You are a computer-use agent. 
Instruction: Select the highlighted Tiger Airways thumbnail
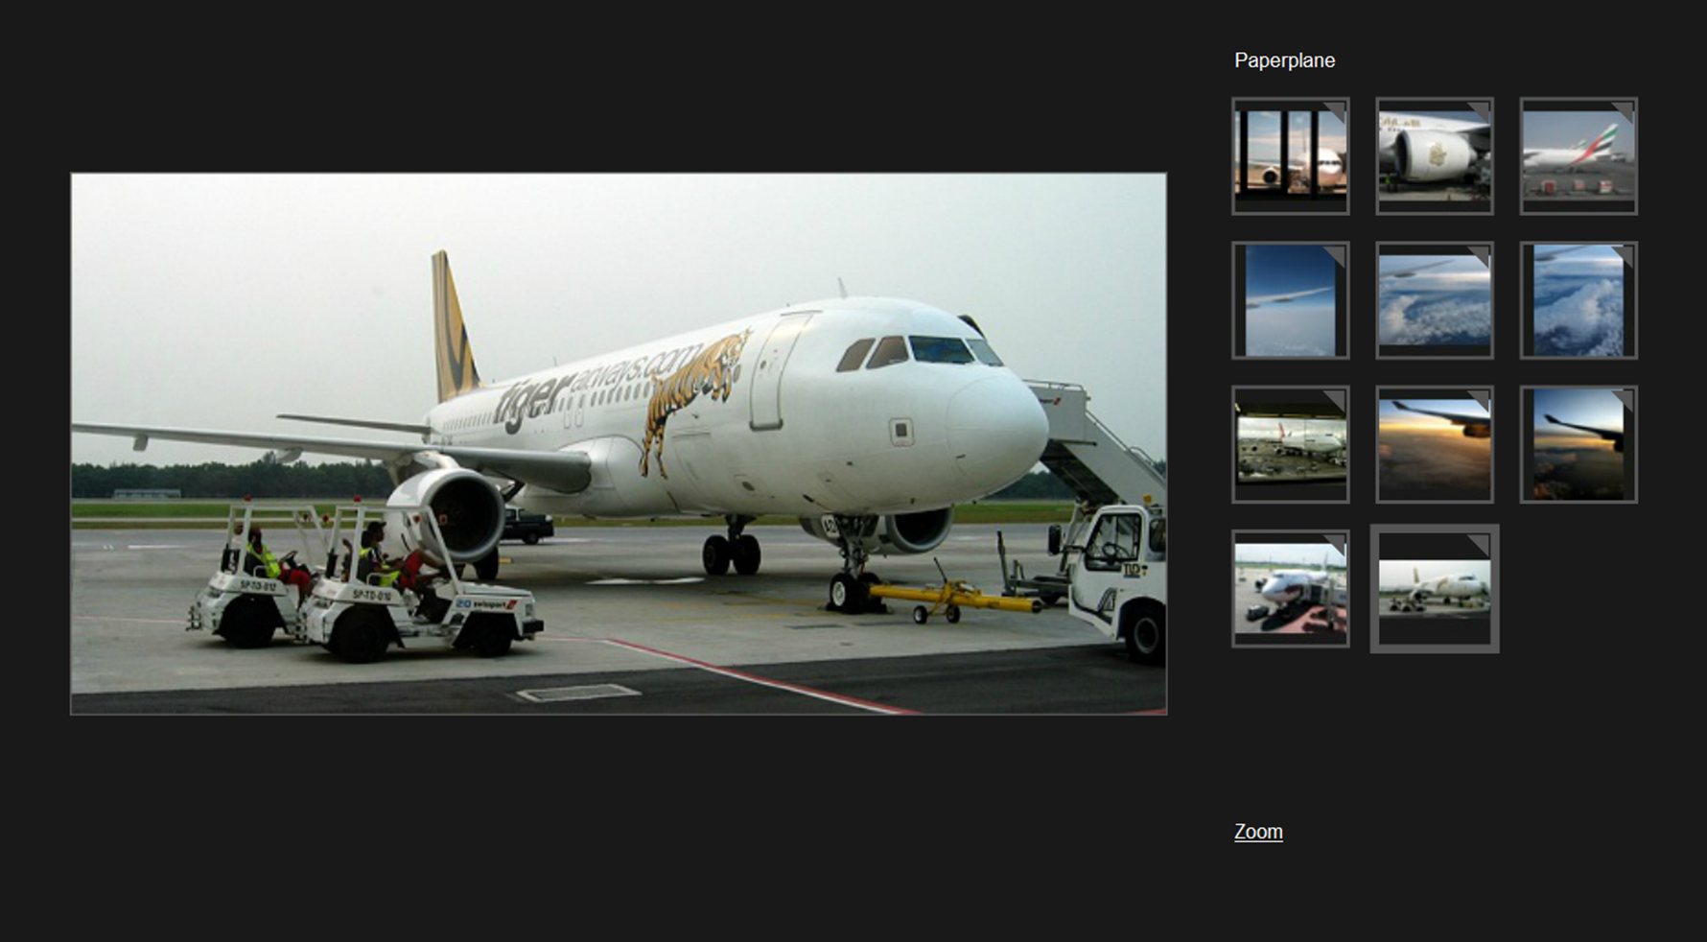[1435, 588]
